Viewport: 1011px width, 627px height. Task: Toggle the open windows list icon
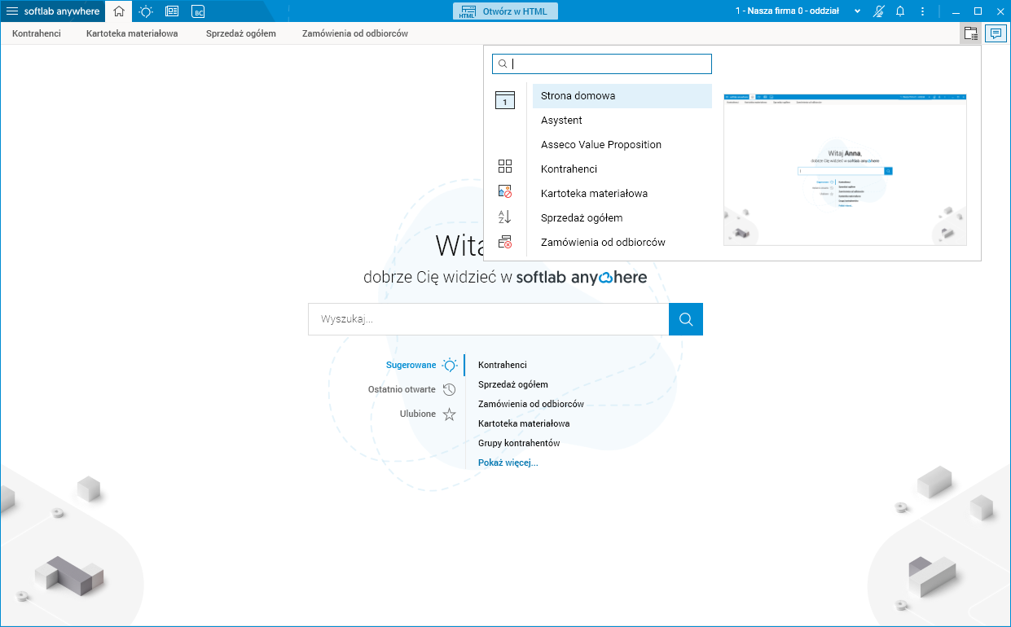coord(970,33)
